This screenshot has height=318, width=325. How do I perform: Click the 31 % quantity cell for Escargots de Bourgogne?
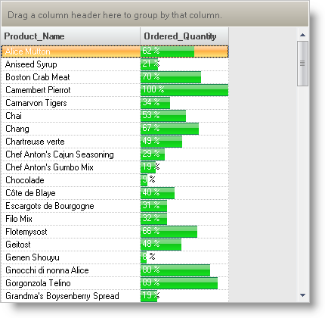coord(184,206)
